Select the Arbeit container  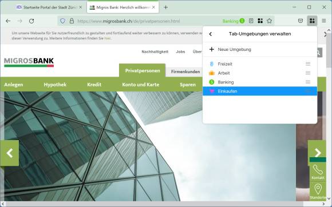(x=260, y=73)
